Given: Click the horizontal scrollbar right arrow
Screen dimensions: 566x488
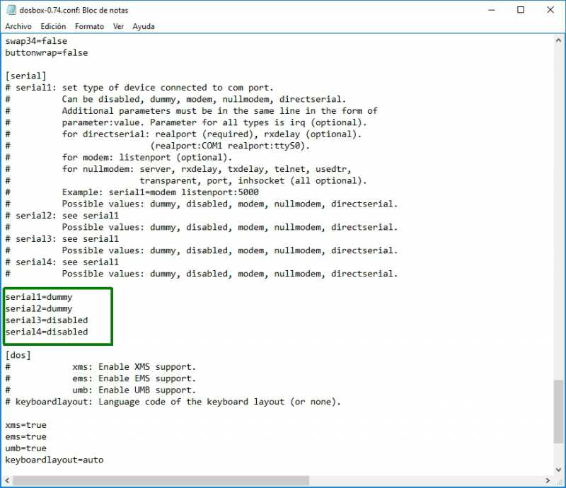Looking at the screenshot, I should click(548, 480).
